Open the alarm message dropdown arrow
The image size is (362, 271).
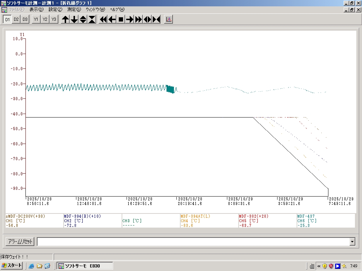tap(352, 242)
